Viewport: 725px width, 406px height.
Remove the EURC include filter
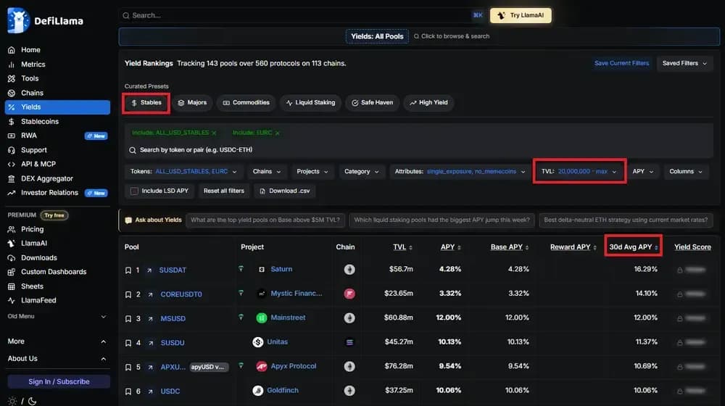pos(278,133)
